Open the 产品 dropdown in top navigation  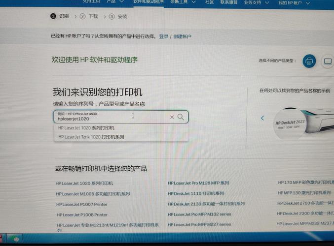pyautogui.click(x=113, y=2)
